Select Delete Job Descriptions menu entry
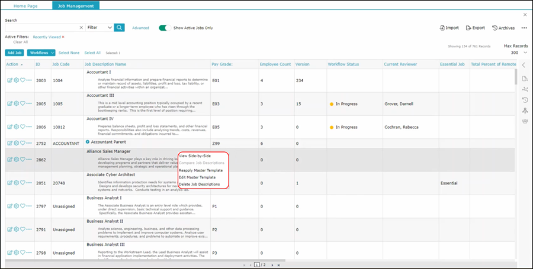The width and height of the screenshot is (533, 269). tap(199, 184)
